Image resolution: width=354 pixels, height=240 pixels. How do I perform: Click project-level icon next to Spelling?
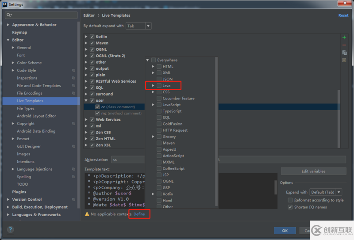pyautogui.click(x=73, y=177)
